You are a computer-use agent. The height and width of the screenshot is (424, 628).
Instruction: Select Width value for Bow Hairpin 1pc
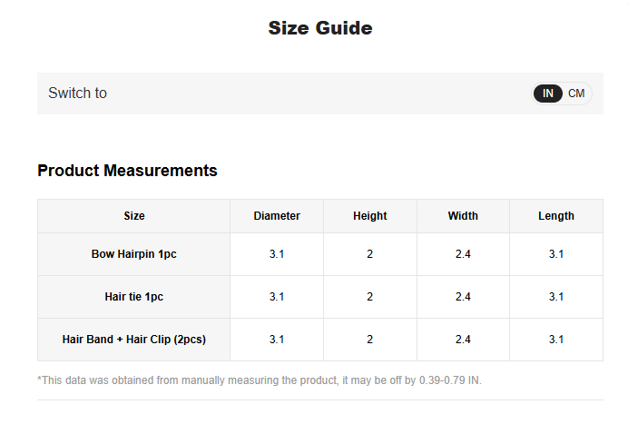click(463, 254)
